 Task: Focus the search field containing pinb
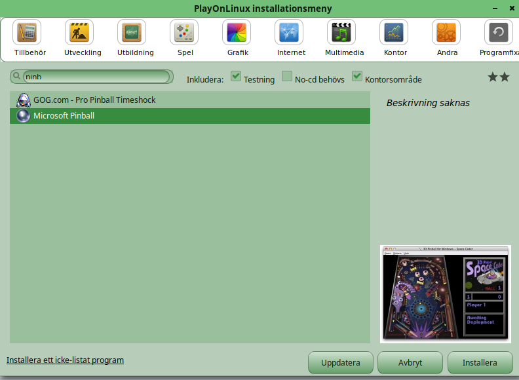96,77
